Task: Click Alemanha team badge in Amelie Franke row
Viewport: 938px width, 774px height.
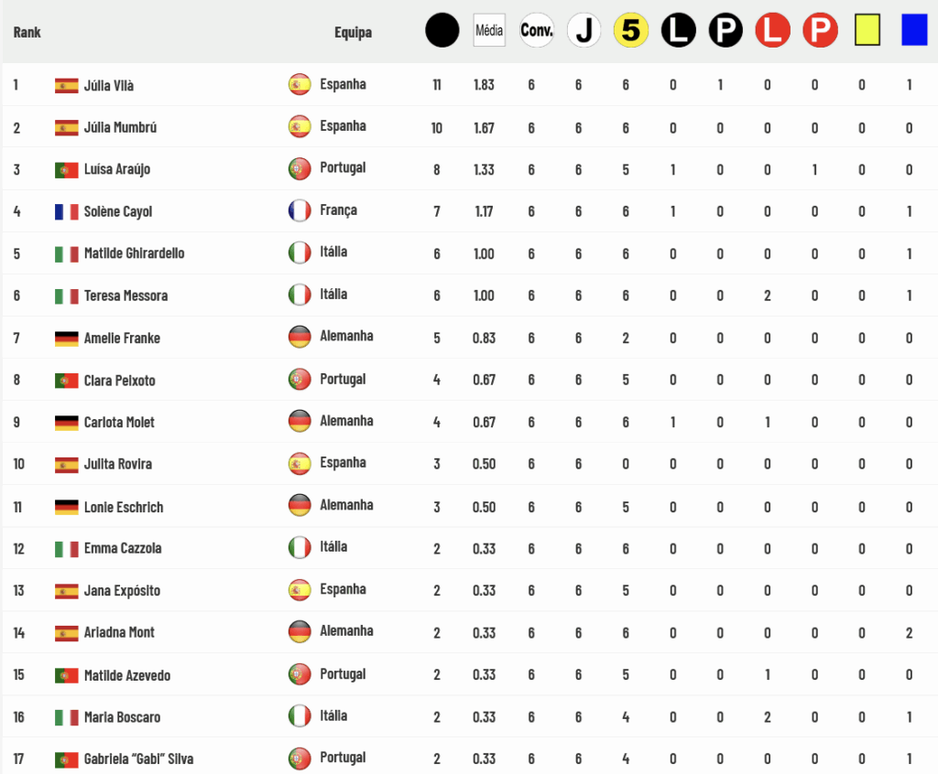Action: click(300, 337)
